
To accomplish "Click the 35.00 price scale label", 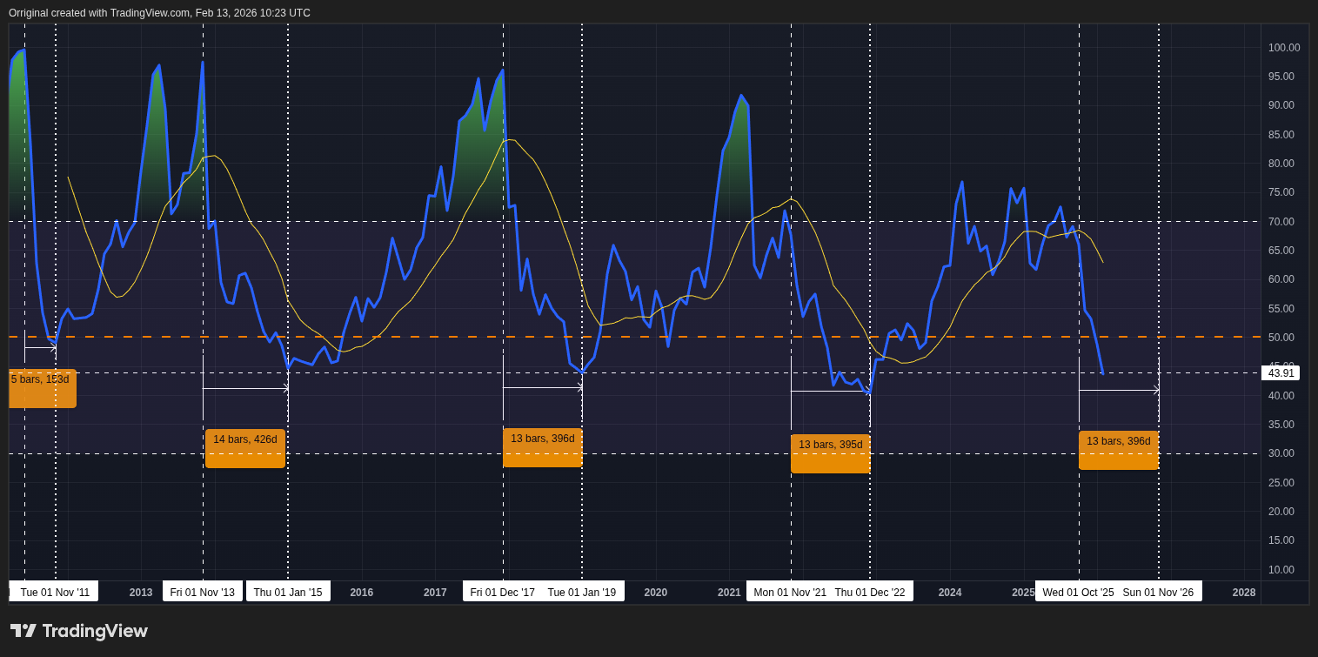I will point(1281,425).
